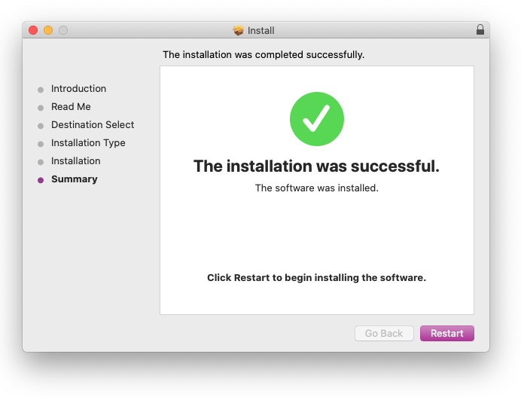This screenshot has width=521, height=397.
Task: Click the "The software was installed." text
Action: [x=316, y=188]
